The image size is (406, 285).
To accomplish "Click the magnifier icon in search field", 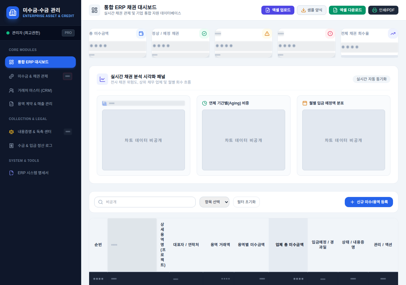I will (101, 202).
